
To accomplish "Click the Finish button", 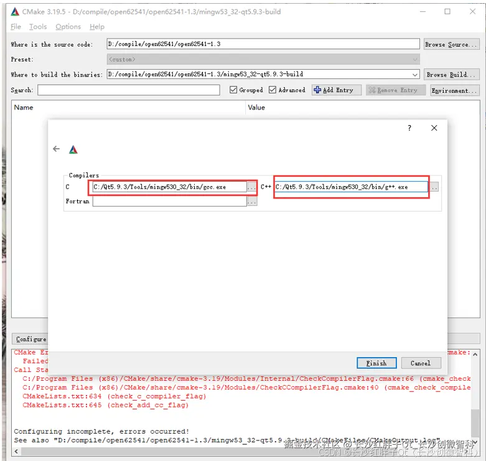I will (376, 363).
